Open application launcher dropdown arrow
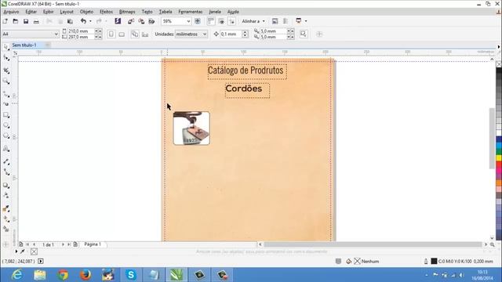 tap(306, 21)
